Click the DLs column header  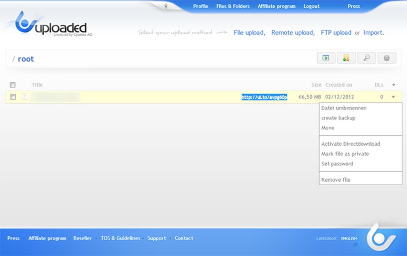(x=379, y=85)
